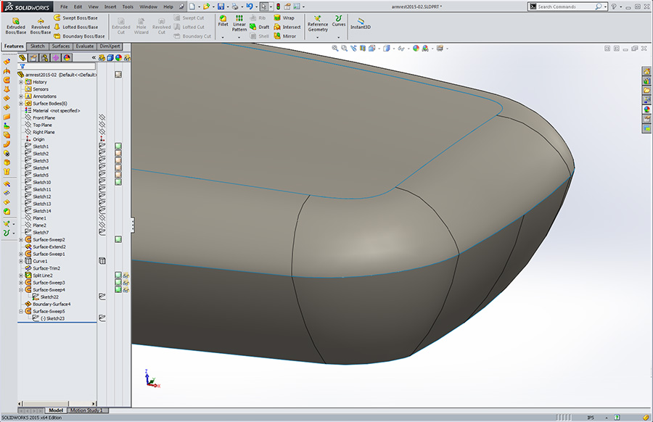Screen dimensions: 653x422
Task: Select Boundary-Surface4 in the feature tree
Action: pos(51,304)
